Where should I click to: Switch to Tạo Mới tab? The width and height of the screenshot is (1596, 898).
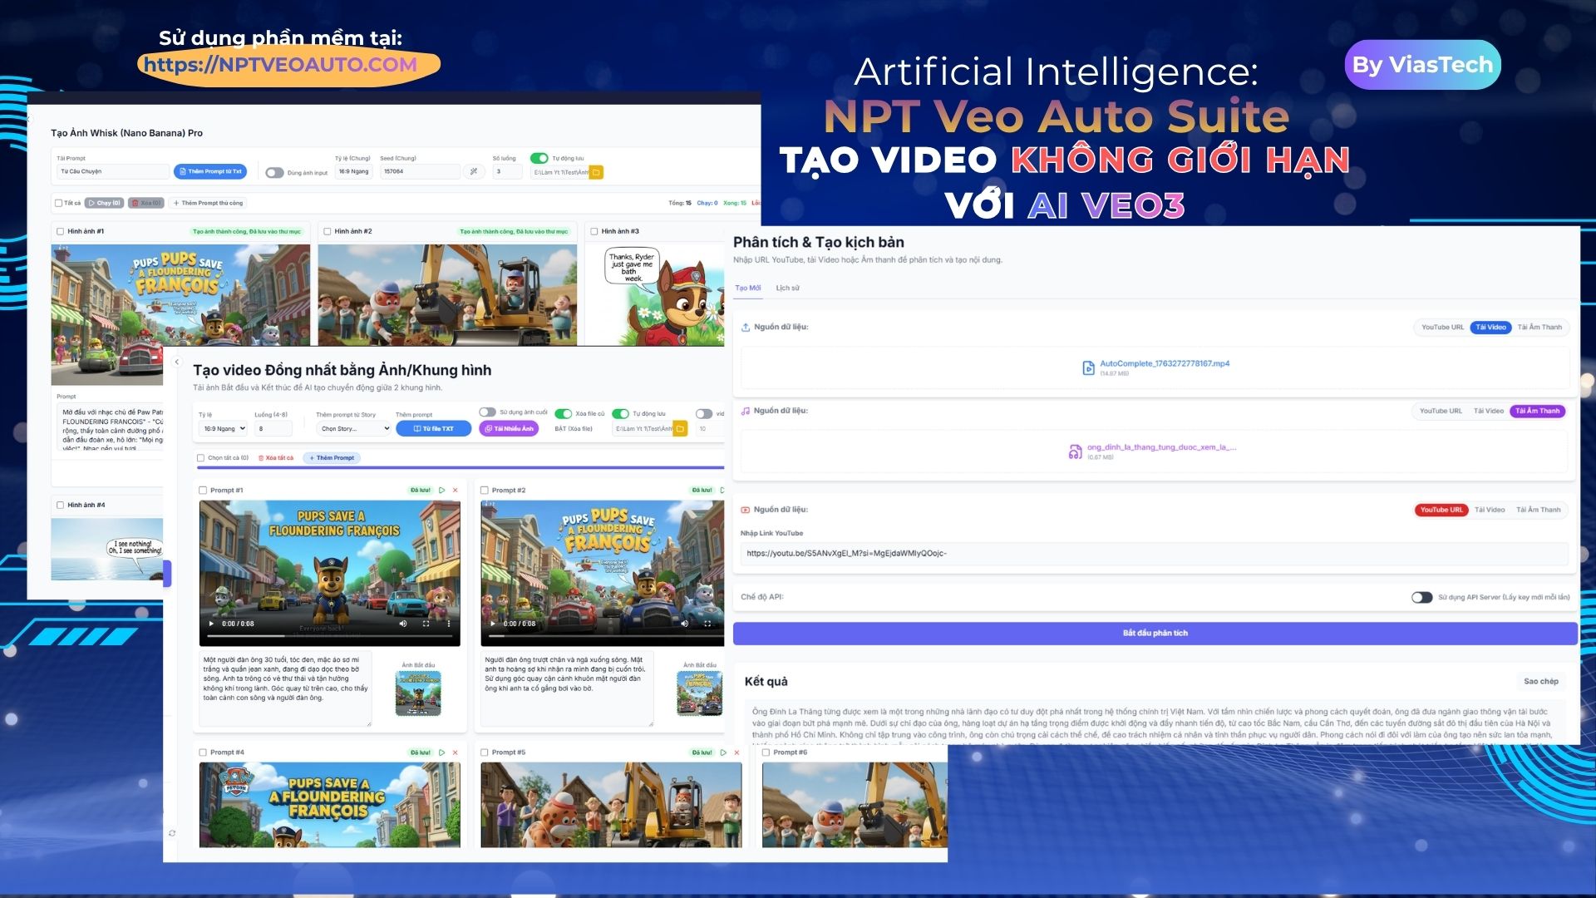[748, 289]
